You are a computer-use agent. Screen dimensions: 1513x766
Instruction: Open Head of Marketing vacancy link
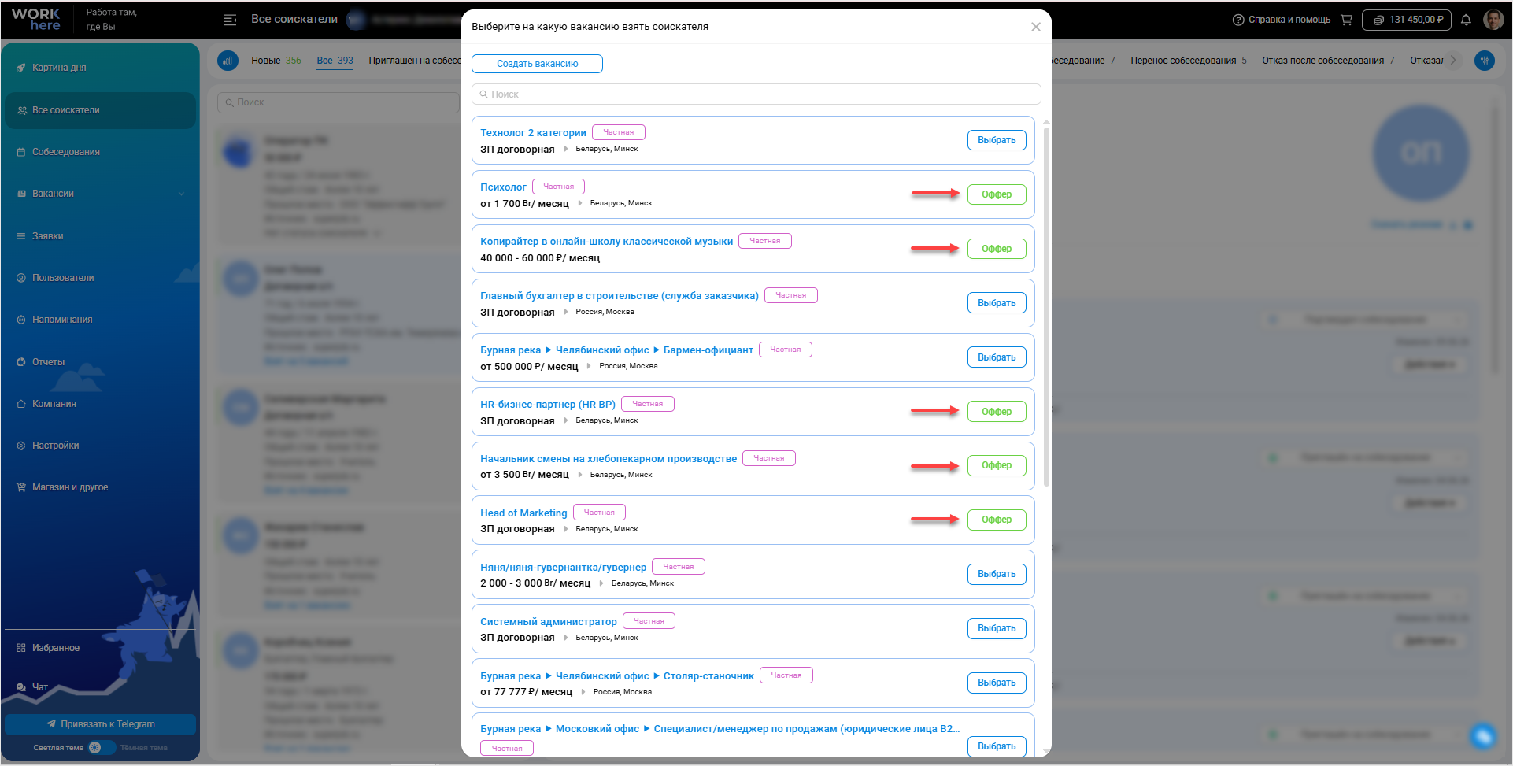pyautogui.click(x=523, y=513)
